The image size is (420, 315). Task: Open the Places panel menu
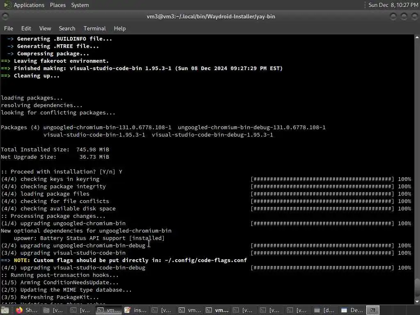coord(57,5)
